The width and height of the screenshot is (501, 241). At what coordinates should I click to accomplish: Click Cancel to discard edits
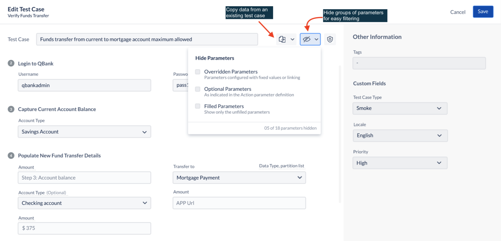[458, 12]
